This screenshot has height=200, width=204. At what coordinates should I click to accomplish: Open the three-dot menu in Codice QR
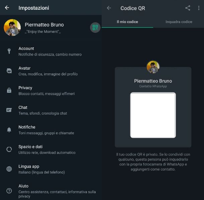[199, 8]
